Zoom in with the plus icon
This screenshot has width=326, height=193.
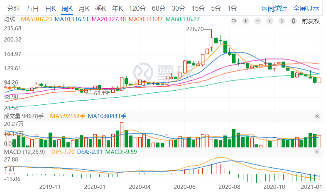coord(245,21)
